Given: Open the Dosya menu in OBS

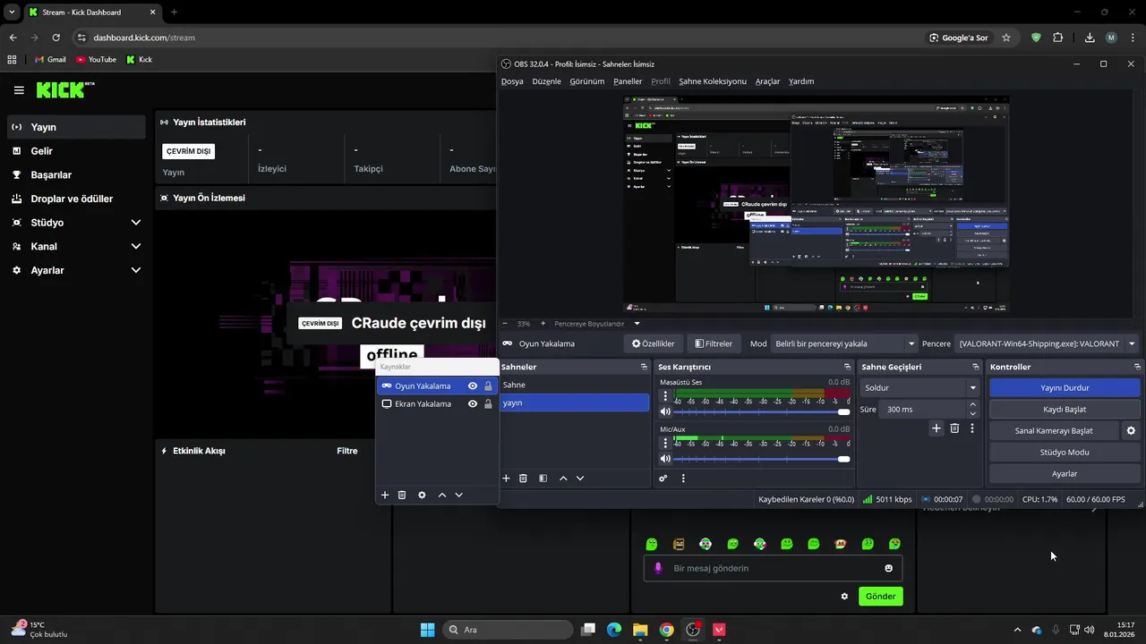Looking at the screenshot, I should pyautogui.click(x=512, y=81).
